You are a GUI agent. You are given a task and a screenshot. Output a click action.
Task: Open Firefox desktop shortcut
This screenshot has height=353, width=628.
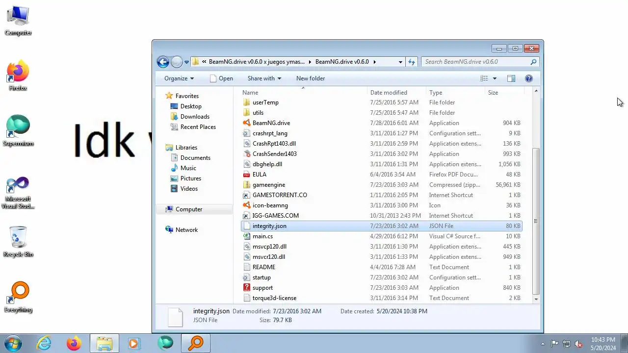click(x=18, y=76)
